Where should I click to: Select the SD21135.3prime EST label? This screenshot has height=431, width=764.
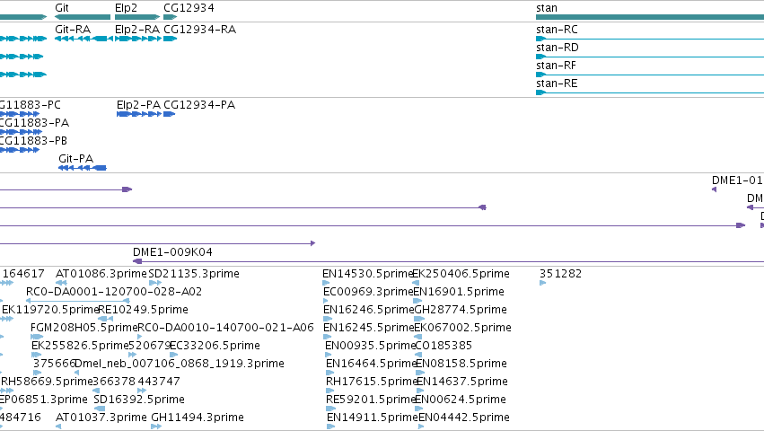tap(194, 274)
